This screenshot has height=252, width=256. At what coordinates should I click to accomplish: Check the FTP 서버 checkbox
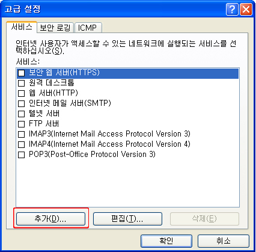click(x=21, y=124)
